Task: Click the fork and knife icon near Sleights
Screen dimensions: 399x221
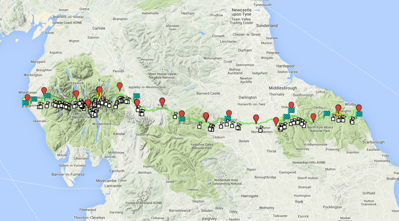Action: (337, 114)
